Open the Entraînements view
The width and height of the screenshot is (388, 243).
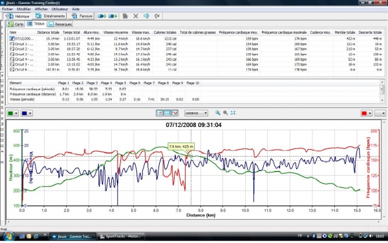click(50, 16)
